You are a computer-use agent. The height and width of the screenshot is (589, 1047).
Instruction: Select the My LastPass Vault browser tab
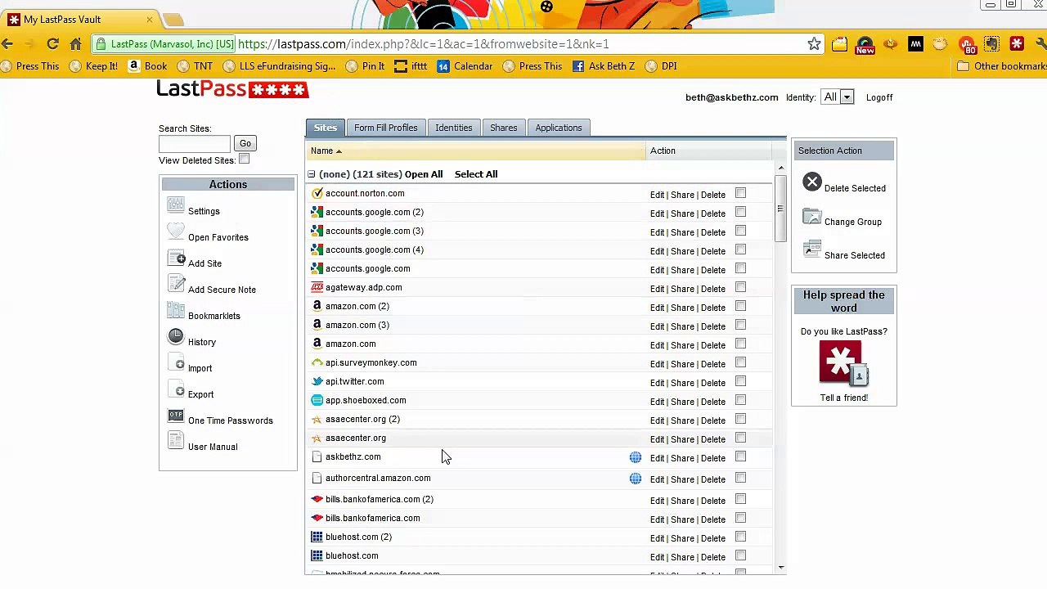point(80,19)
